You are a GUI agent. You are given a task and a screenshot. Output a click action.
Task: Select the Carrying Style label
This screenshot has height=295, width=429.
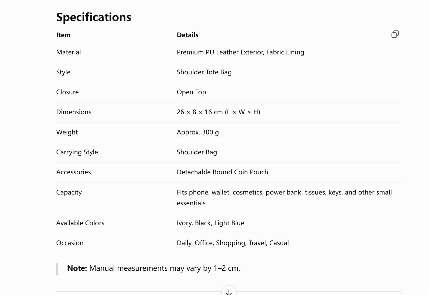77,152
